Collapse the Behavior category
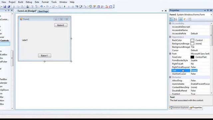Viewport: 213px width, 120px height. pos(170,77)
